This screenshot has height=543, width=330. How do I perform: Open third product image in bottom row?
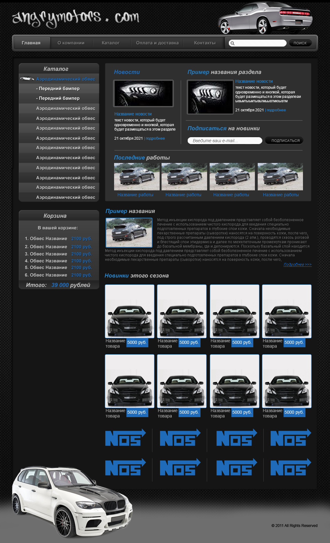(x=234, y=381)
